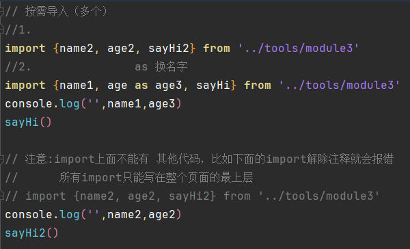Place cursor on 'sayHi2' inside the first import braces
Viewport: 410px width, 249px height.
pyautogui.click(x=169, y=49)
